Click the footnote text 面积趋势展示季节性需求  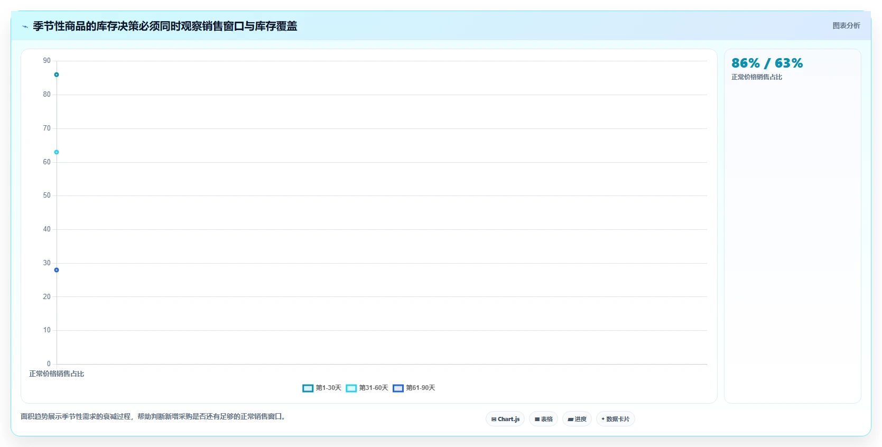click(153, 416)
